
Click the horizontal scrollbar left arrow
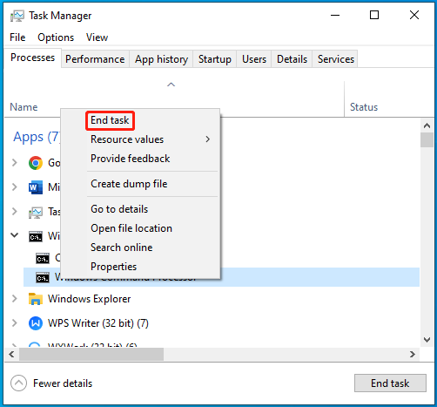pos(11,354)
